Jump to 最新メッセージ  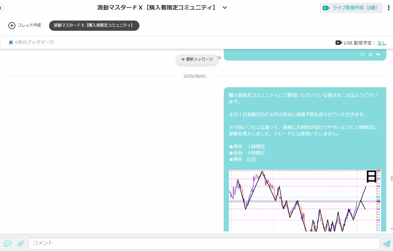click(x=197, y=59)
